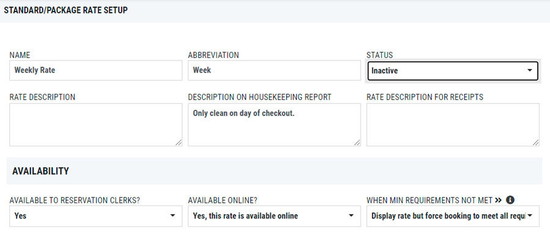This screenshot has height=233, width=550.
Task: Click the info icon beside Min Requirements label
Action: click(x=510, y=200)
